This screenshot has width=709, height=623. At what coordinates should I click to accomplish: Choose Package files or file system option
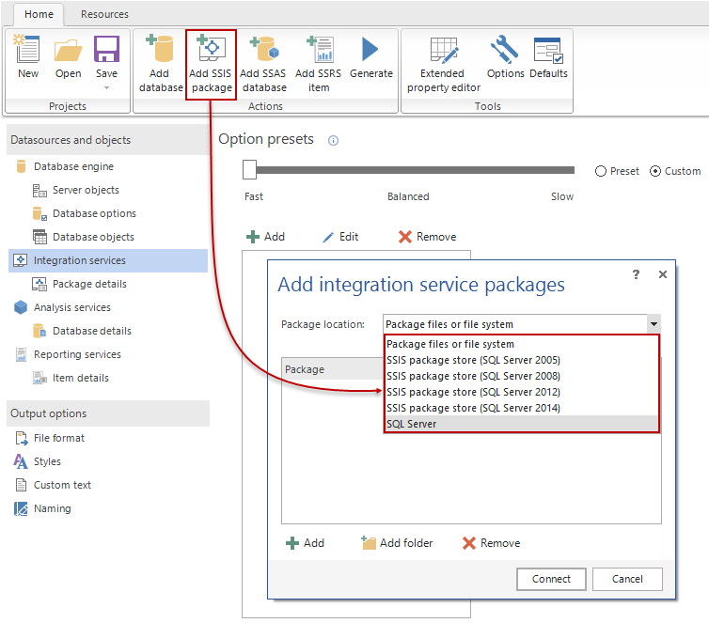pos(521,344)
